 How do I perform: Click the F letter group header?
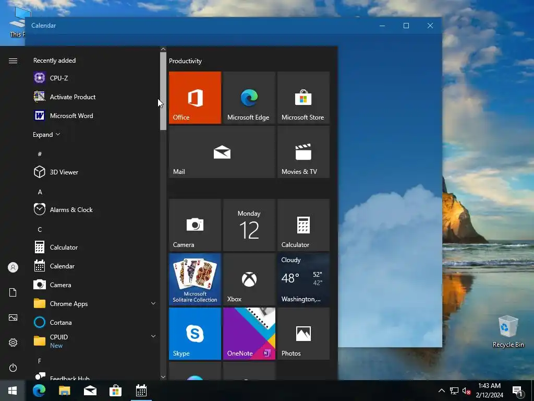[x=40, y=361]
